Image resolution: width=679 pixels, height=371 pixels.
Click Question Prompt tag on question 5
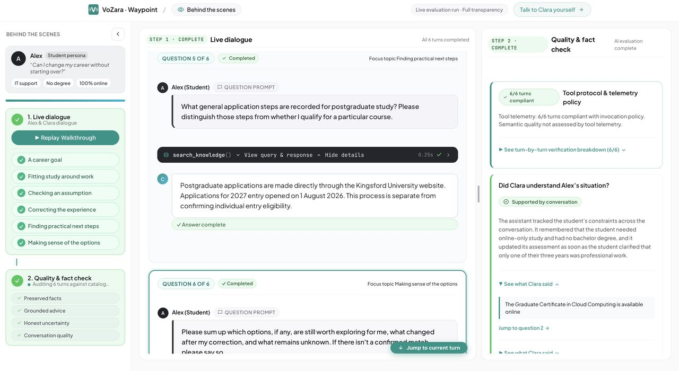coord(246,87)
